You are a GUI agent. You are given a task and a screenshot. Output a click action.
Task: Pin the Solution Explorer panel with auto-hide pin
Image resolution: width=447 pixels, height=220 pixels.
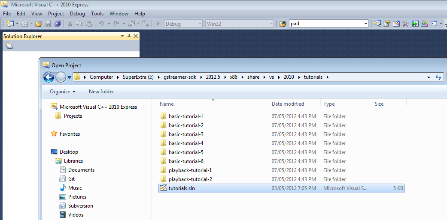point(129,36)
